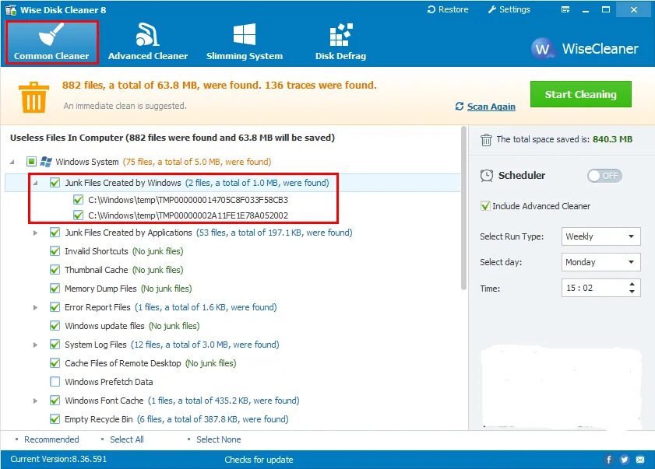The width and height of the screenshot is (655, 469).
Task: Uncheck Junk Files Created by Windows
Action: [x=55, y=182]
